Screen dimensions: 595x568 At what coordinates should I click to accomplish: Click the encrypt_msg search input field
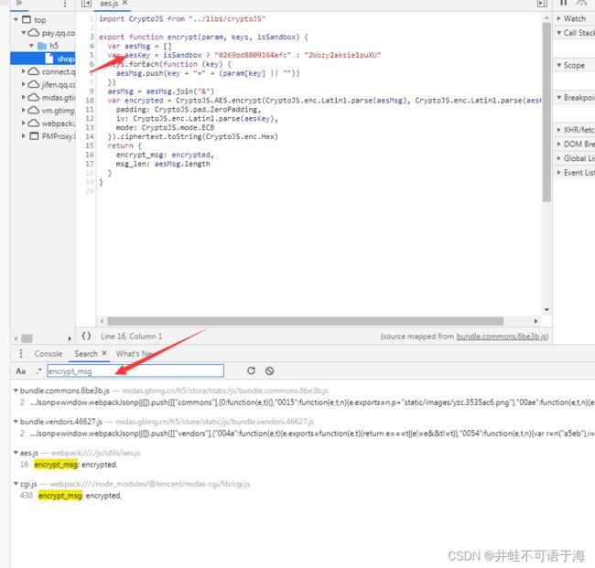coord(135,371)
